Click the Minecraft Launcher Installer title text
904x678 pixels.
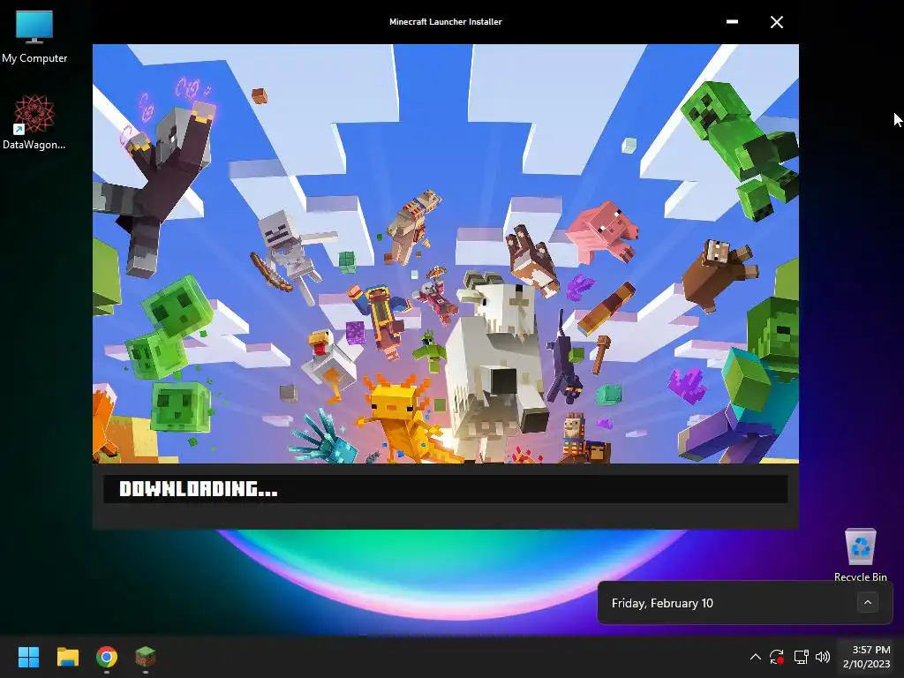(x=446, y=22)
